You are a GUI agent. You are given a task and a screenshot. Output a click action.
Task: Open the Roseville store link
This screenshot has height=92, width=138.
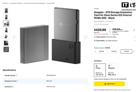[x=123, y=79]
